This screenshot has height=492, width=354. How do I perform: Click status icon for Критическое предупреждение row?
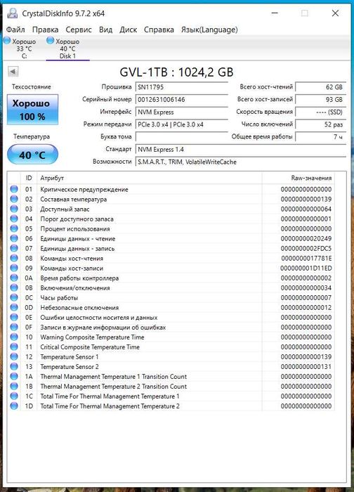coord(14,189)
